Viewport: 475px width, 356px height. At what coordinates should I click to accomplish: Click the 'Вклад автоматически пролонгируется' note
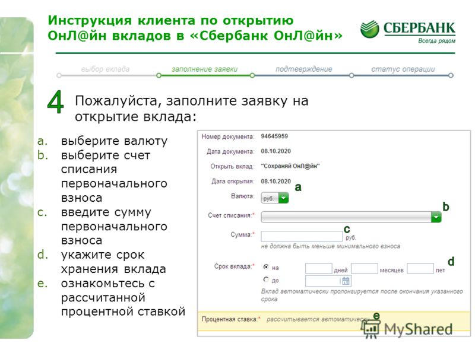point(362,295)
